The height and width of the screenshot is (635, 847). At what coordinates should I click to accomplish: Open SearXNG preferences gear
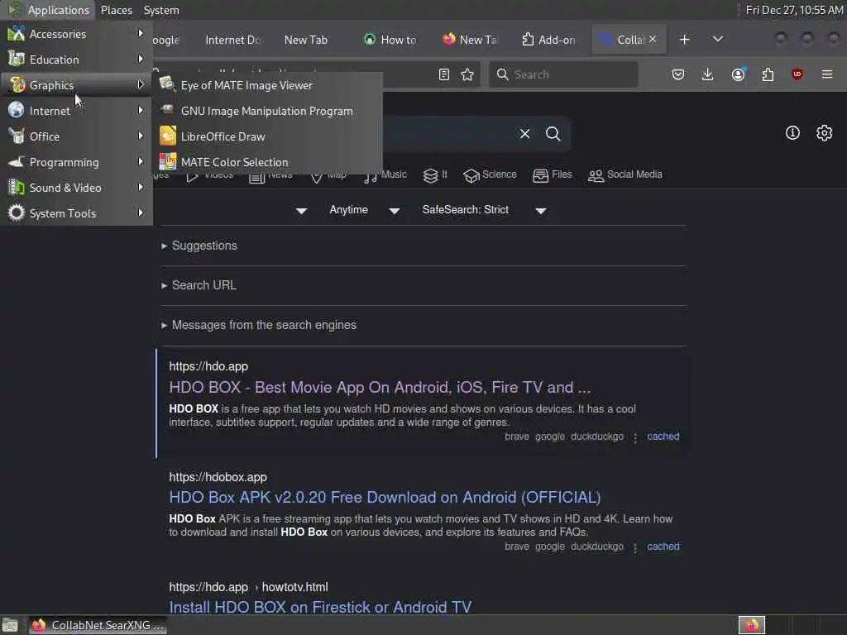[x=825, y=133]
